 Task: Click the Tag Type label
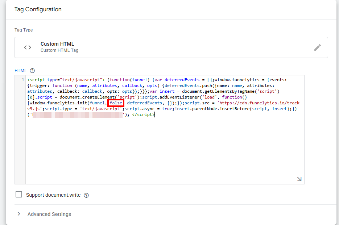click(24, 30)
